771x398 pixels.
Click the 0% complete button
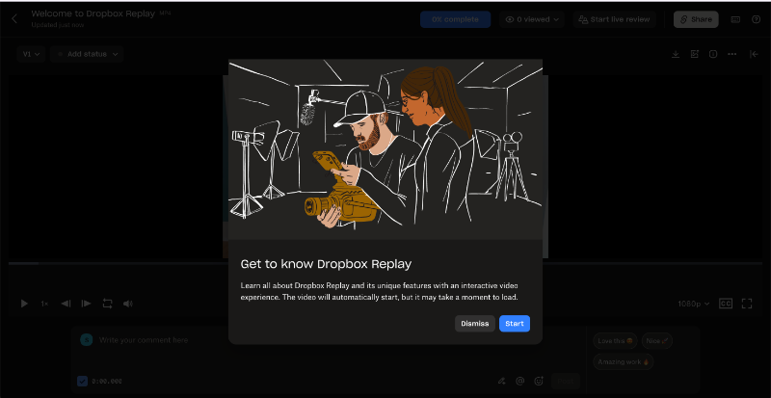click(455, 19)
